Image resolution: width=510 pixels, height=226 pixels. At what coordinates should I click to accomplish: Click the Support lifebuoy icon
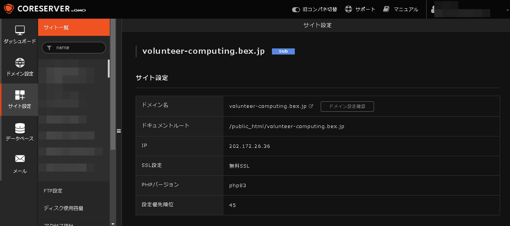348,9
